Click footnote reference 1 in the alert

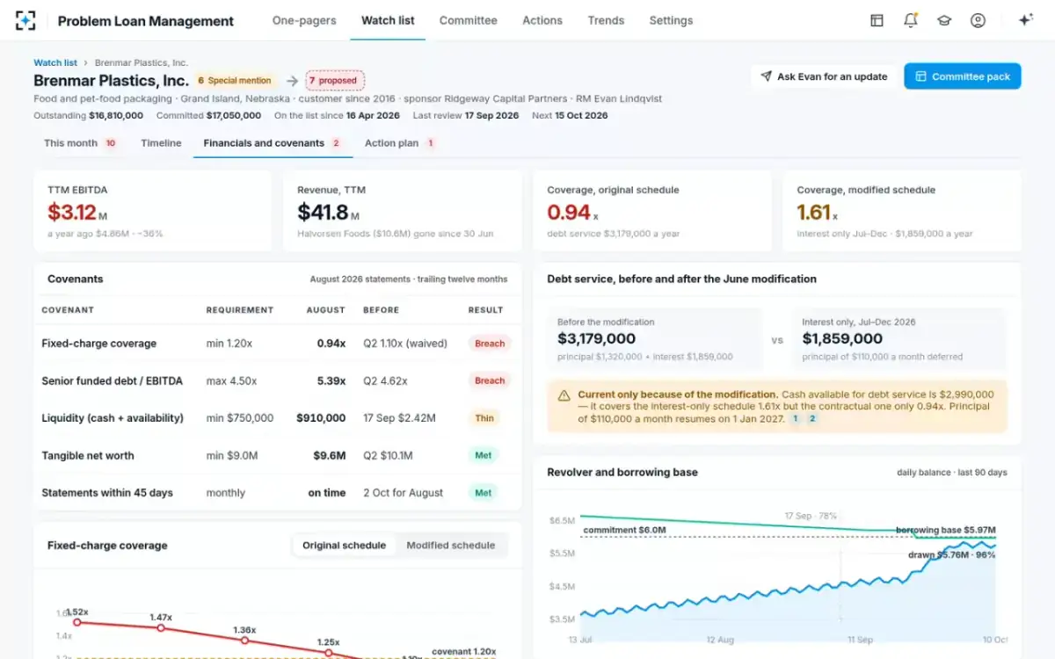796,419
